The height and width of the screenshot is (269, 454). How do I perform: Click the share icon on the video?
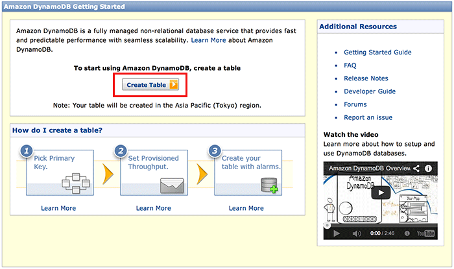[x=416, y=169]
